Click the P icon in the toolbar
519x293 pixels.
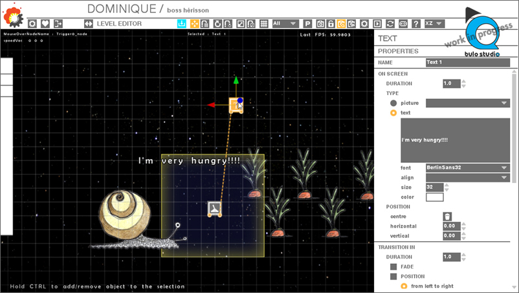tap(308, 23)
